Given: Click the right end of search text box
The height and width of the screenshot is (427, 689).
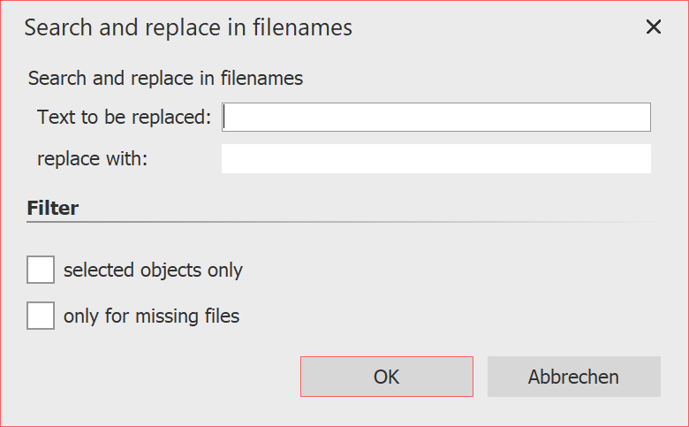Looking at the screenshot, I should (x=643, y=117).
